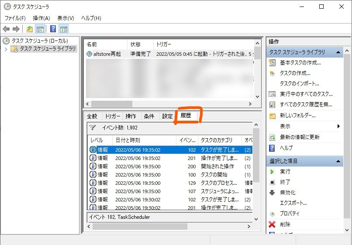Click the 名前 column header

click(106, 44)
